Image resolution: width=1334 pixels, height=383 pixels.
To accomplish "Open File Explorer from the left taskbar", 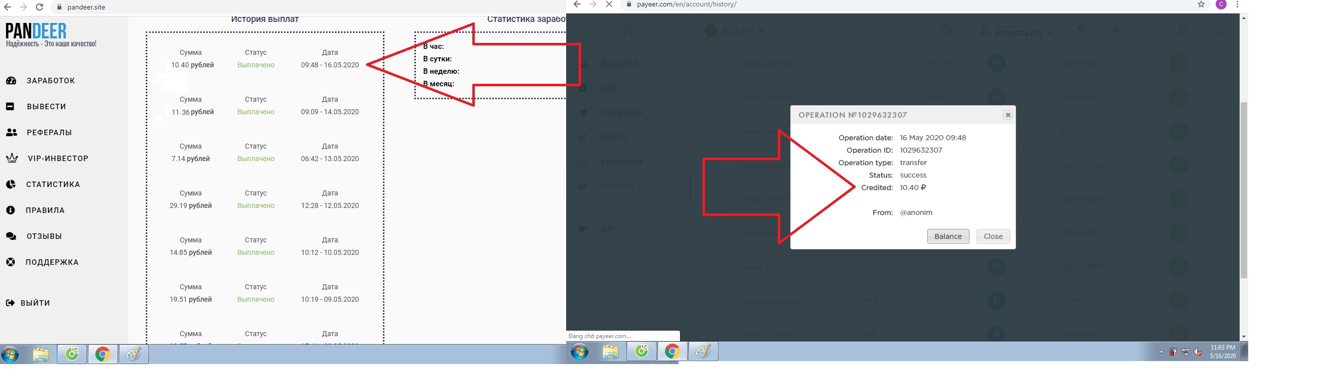I will pyautogui.click(x=41, y=355).
